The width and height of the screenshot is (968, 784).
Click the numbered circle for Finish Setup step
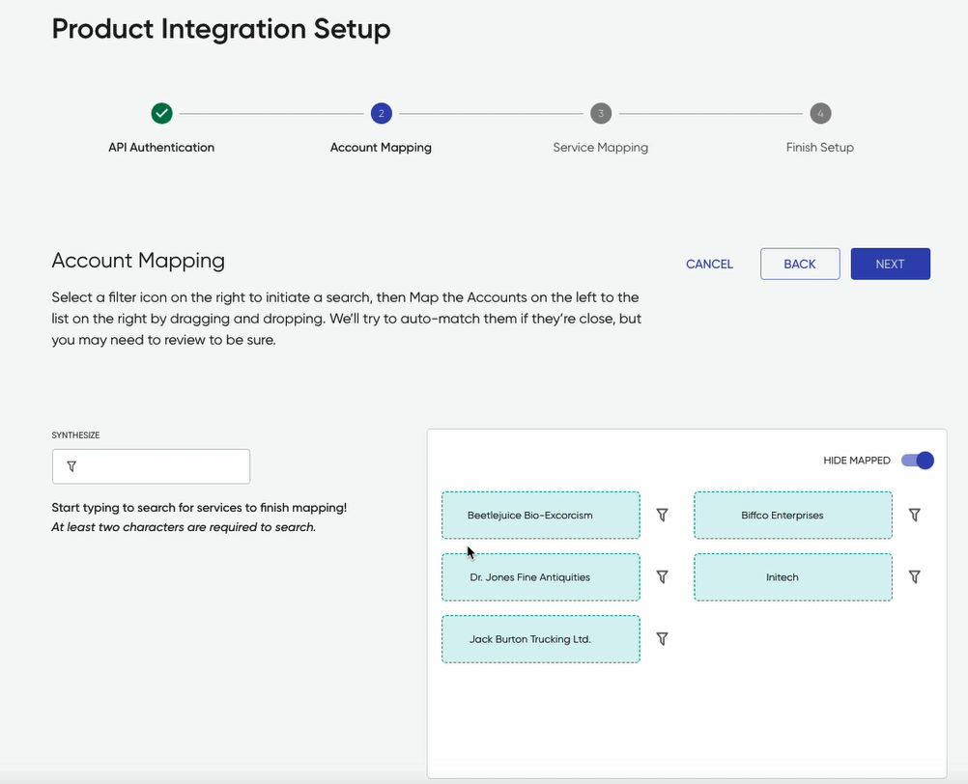(x=819, y=113)
